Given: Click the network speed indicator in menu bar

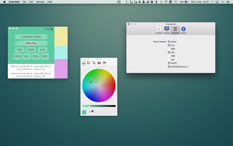Looking at the screenshot, I should (x=119, y=2).
